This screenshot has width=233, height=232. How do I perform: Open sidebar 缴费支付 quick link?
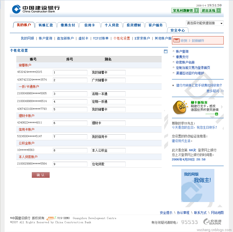[x=182, y=57]
